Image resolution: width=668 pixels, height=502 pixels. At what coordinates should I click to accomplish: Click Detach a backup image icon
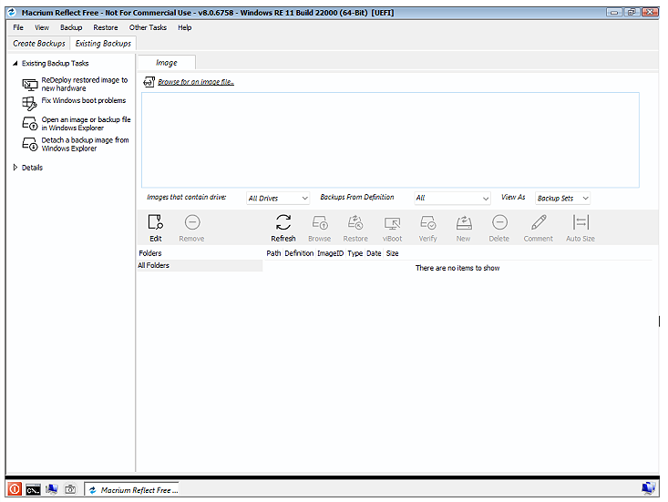tap(30, 144)
